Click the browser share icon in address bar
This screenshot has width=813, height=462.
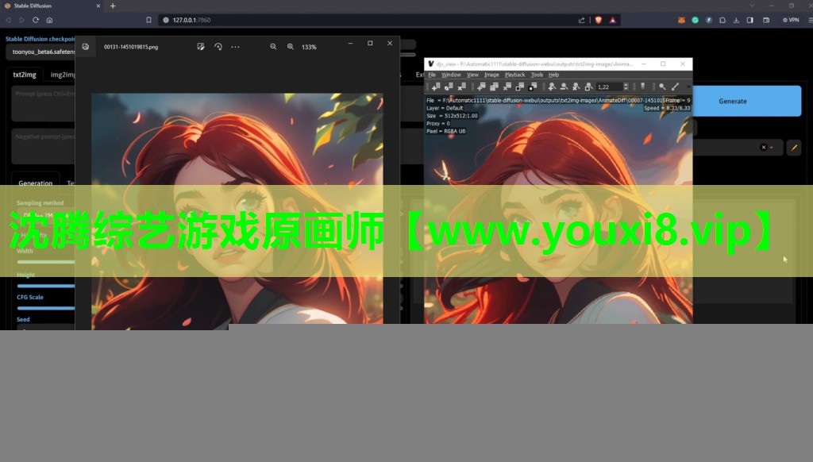click(x=582, y=20)
